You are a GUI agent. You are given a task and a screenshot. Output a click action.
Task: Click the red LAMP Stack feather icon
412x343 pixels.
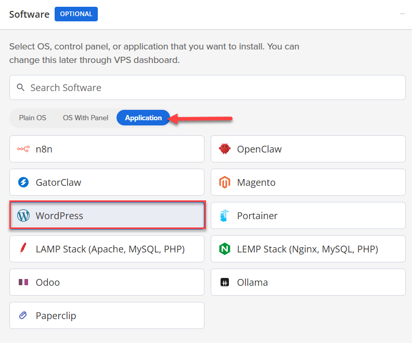[23, 249]
